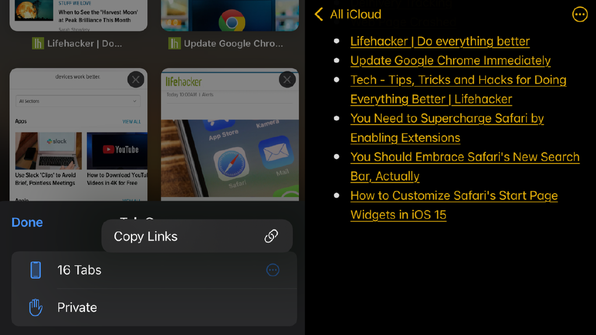Open Customize Safari's Start Page link
Image resolution: width=596 pixels, height=335 pixels.
454,205
